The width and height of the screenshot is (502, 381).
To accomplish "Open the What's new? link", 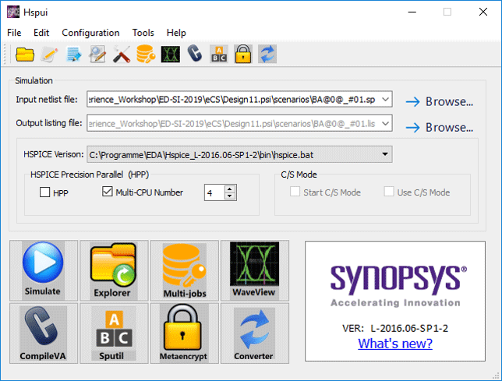I will coord(395,344).
